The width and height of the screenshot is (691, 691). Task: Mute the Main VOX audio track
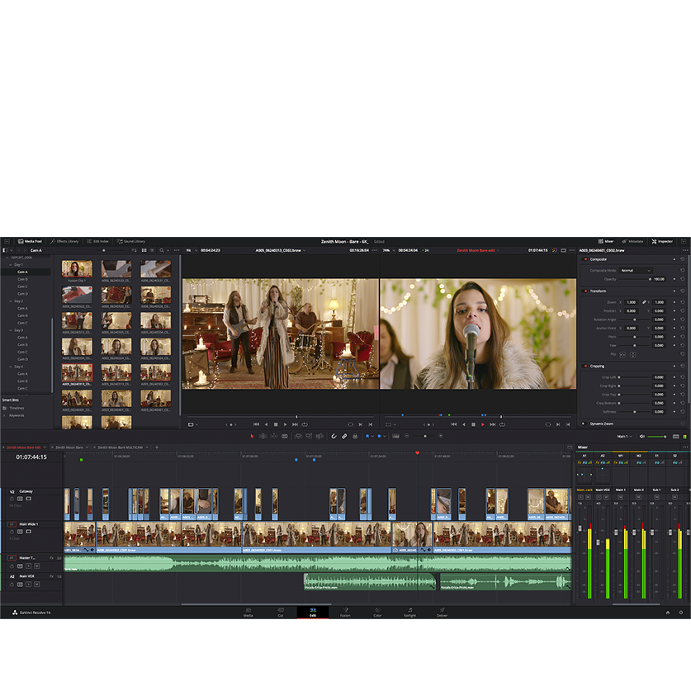pos(36,584)
